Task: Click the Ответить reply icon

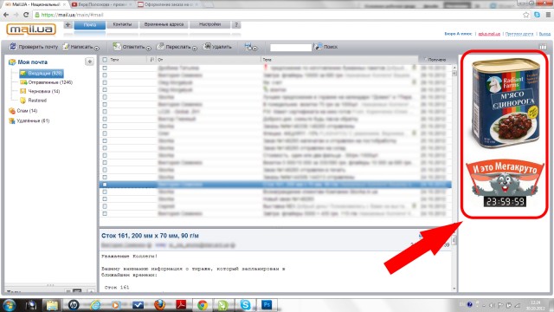Action: click(x=117, y=46)
